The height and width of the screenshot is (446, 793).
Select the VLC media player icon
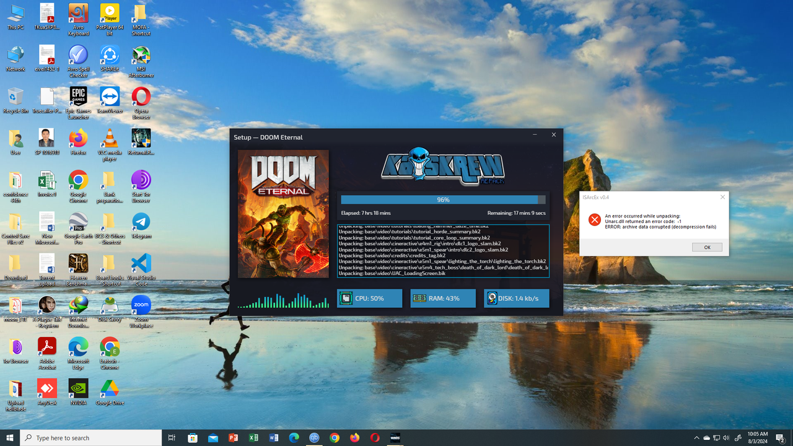[110, 145]
